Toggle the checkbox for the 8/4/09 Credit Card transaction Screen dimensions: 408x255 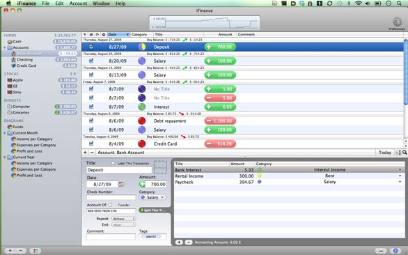tap(91, 144)
